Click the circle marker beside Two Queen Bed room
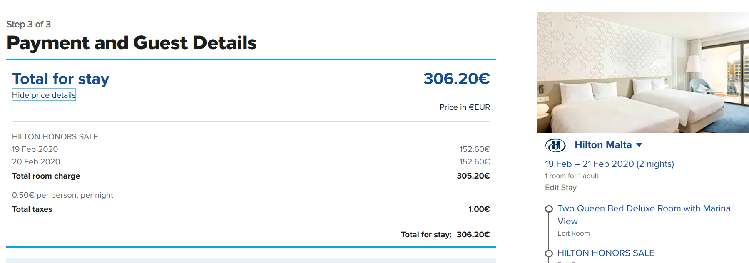This screenshot has height=263, width=749. 549,209
